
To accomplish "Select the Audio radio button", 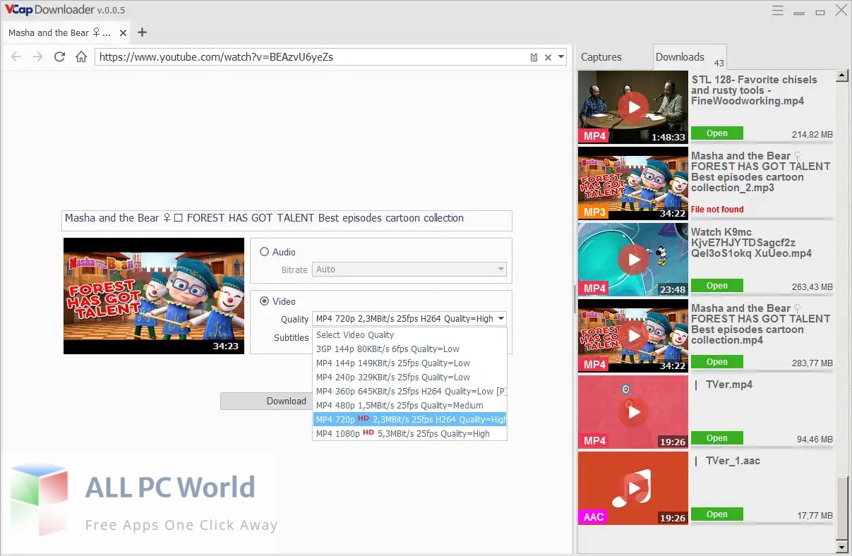I will pyautogui.click(x=265, y=252).
